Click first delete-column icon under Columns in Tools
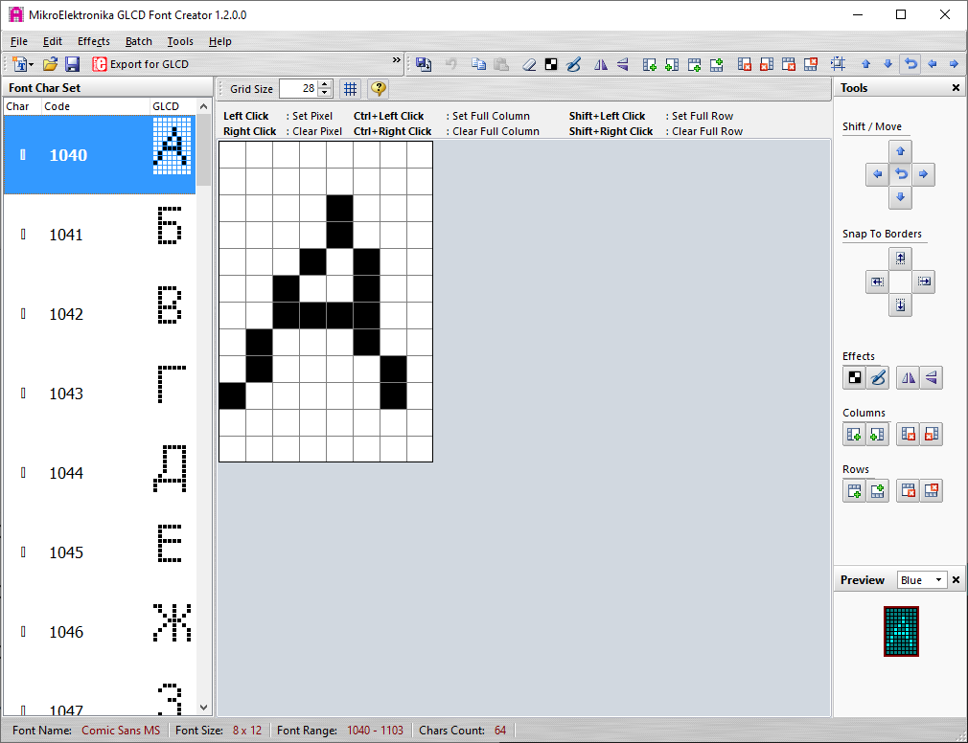The width and height of the screenshot is (968, 743). tap(909, 434)
